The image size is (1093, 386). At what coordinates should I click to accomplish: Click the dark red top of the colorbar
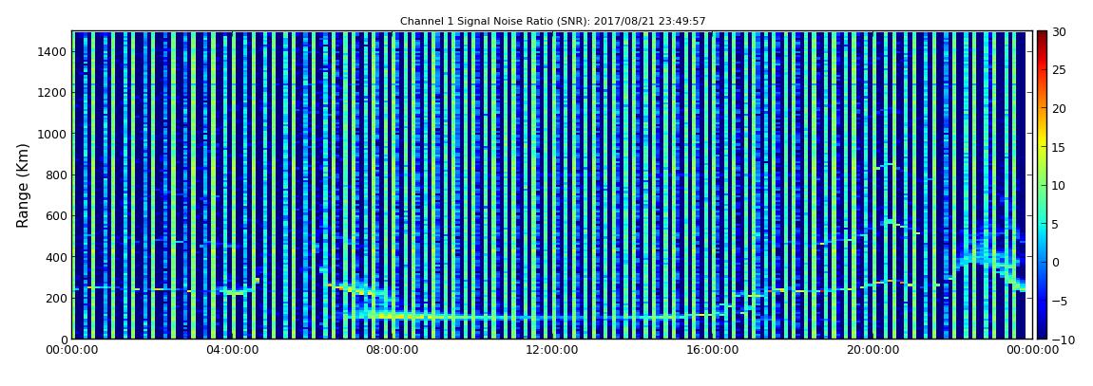(x=1042, y=38)
